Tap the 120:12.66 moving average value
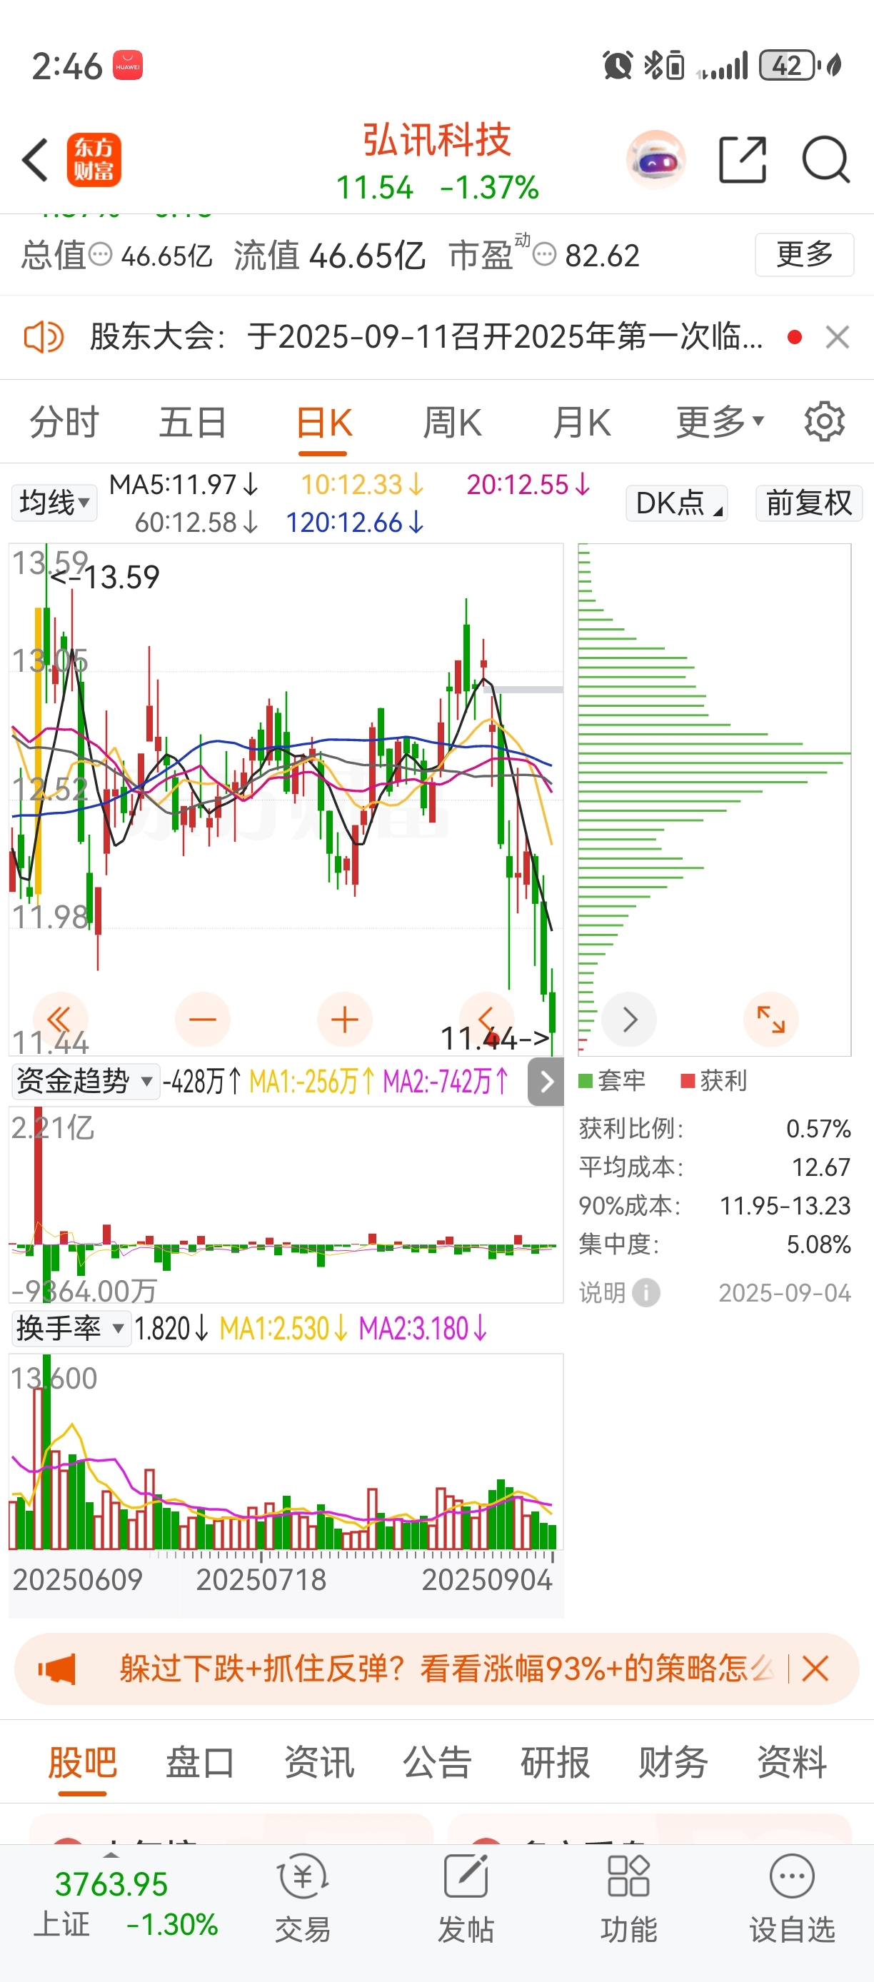Image resolution: width=874 pixels, height=1982 pixels. [x=355, y=523]
